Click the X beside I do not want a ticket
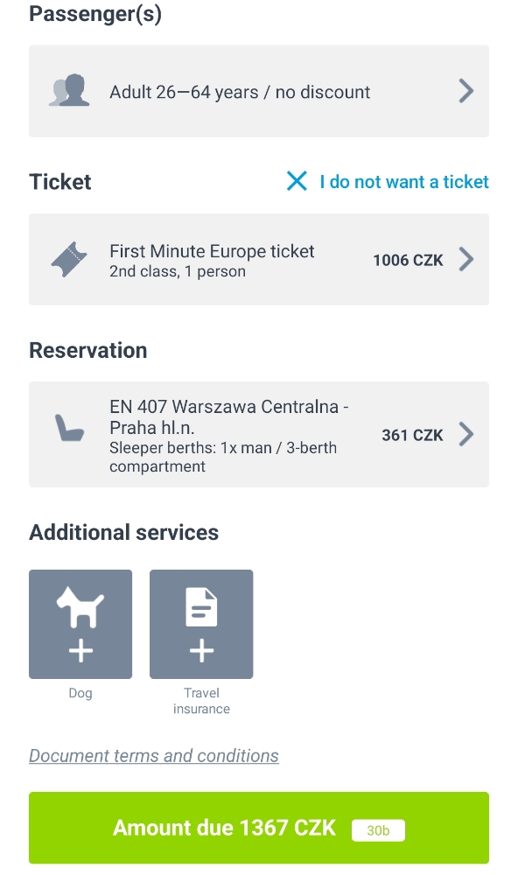The width and height of the screenshot is (518, 875). (x=297, y=181)
